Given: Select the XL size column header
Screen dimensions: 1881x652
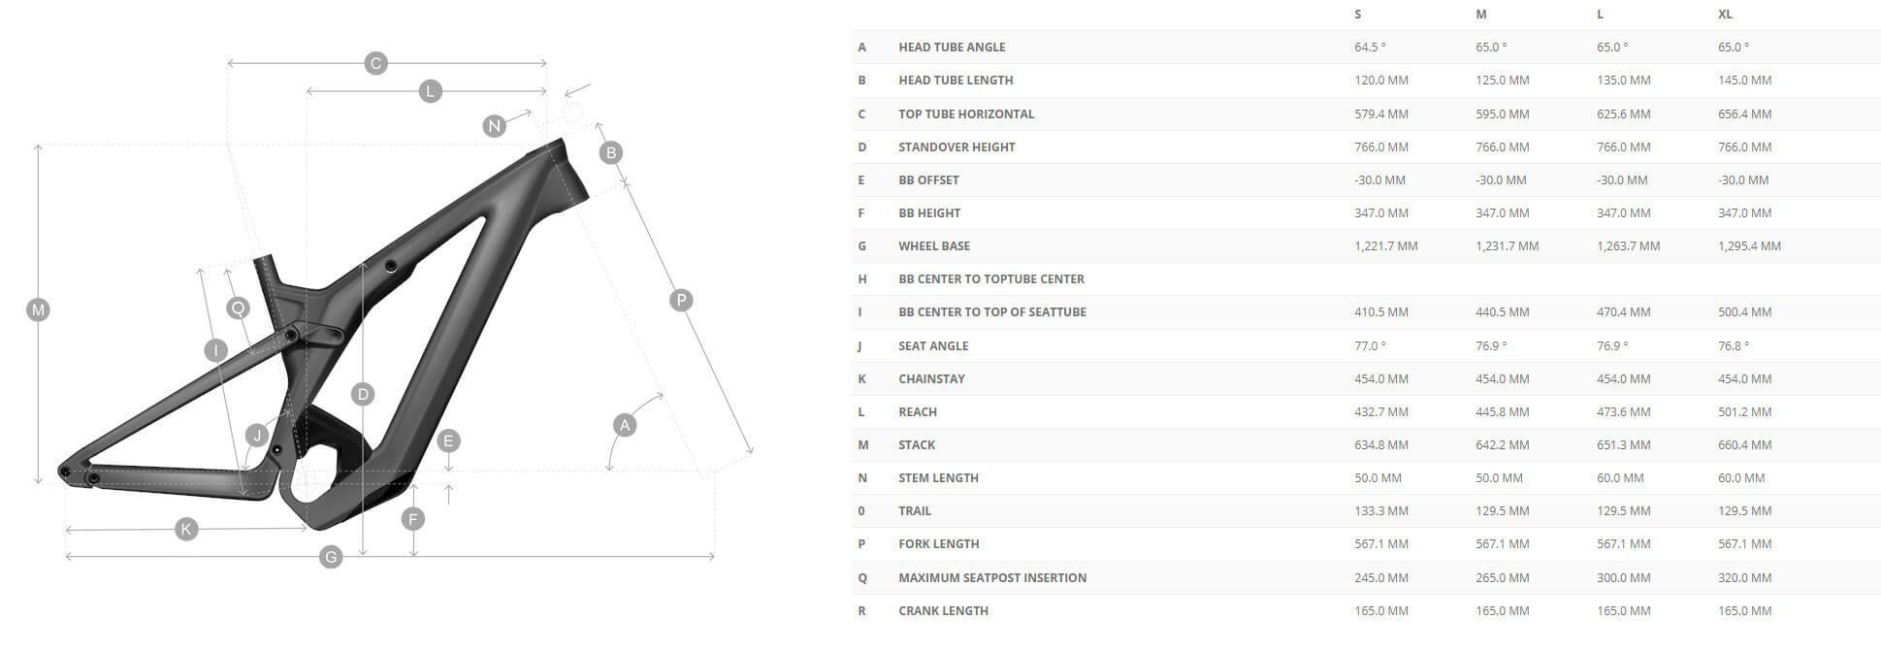Looking at the screenshot, I should (1725, 15).
